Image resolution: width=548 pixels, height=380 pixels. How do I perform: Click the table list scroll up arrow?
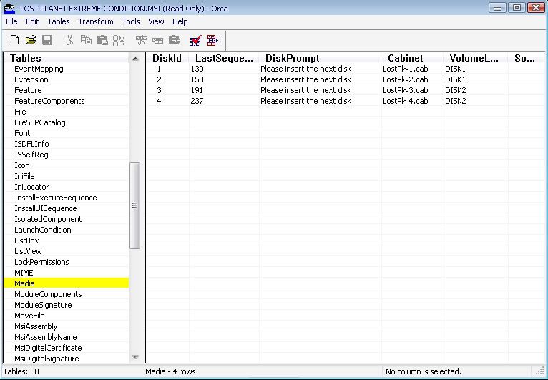click(136, 59)
